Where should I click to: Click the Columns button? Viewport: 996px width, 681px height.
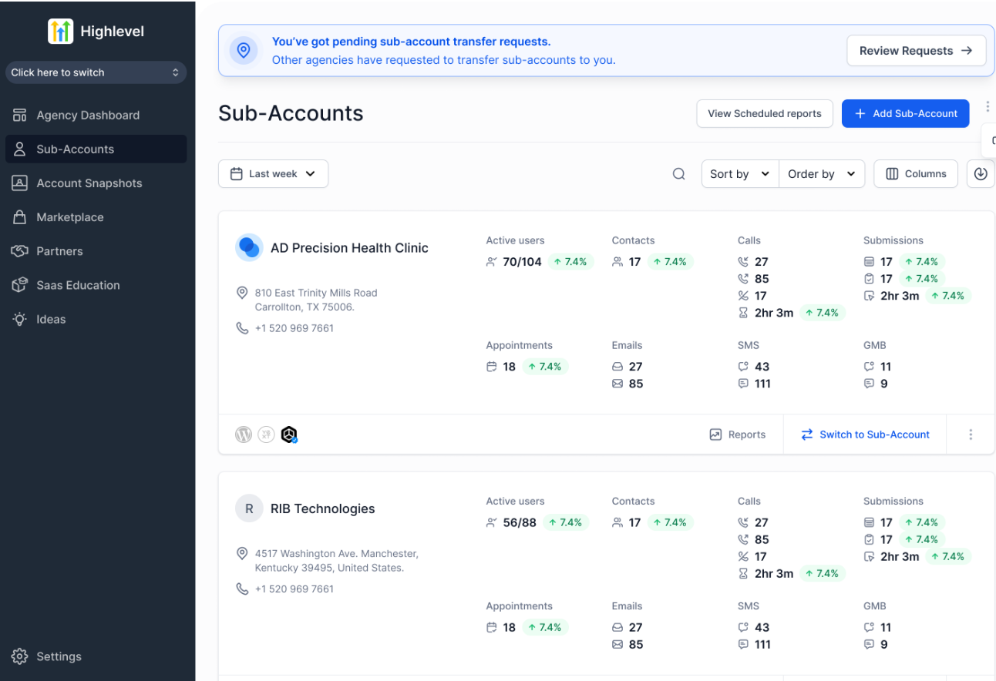916,174
